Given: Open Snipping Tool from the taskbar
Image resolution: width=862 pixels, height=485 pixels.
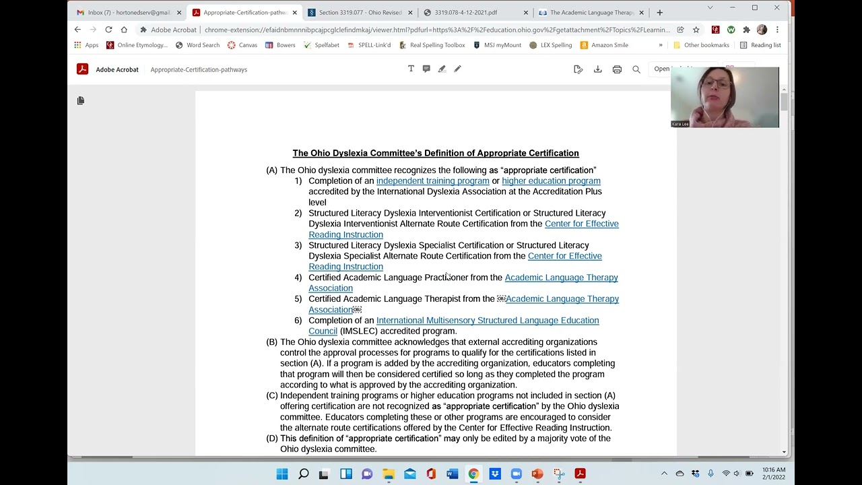Looking at the screenshot, I should coord(559,474).
